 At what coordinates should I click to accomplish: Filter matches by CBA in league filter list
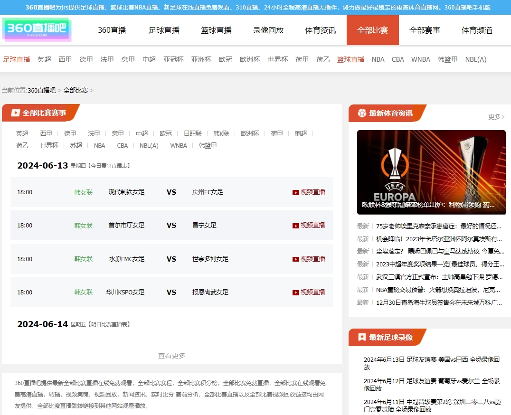pyautogui.click(x=122, y=145)
